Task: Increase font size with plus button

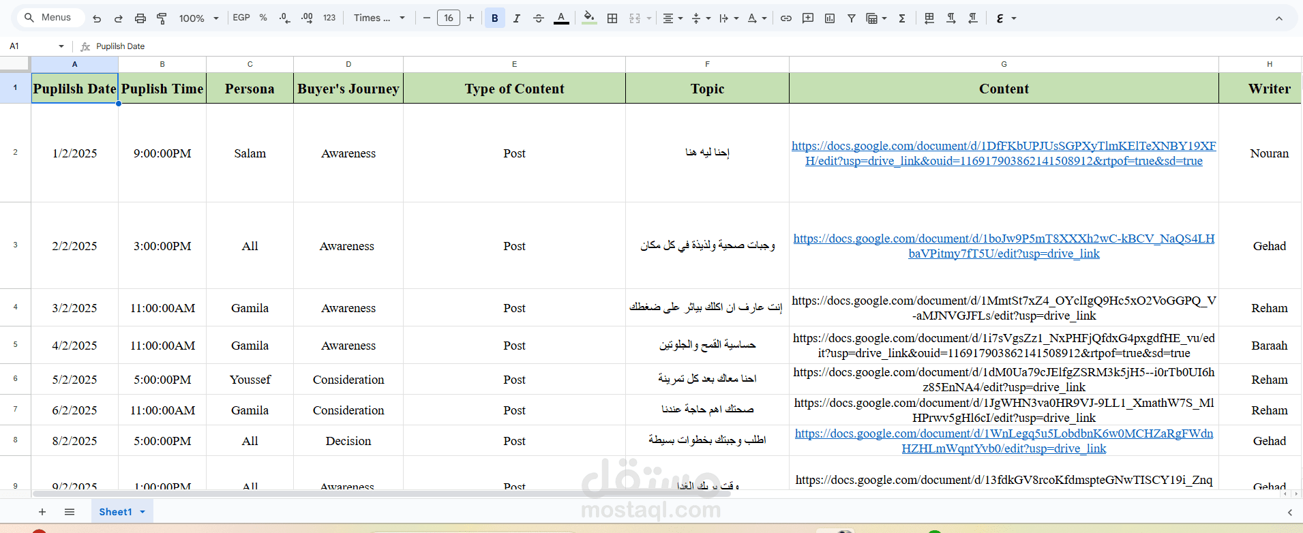Action: click(470, 18)
